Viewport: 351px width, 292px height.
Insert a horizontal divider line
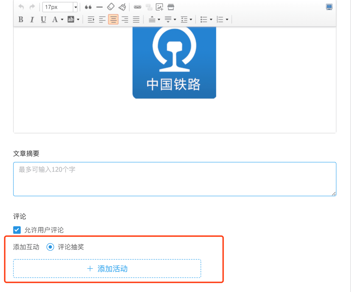pyautogui.click(x=99, y=7)
